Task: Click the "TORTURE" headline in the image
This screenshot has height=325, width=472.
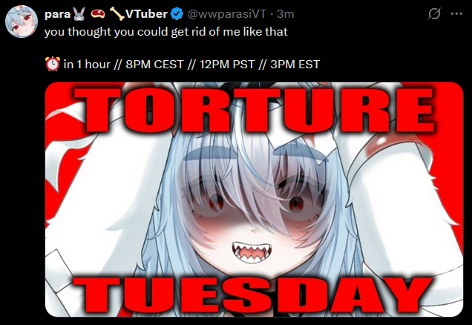Action: click(x=255, y=111)
